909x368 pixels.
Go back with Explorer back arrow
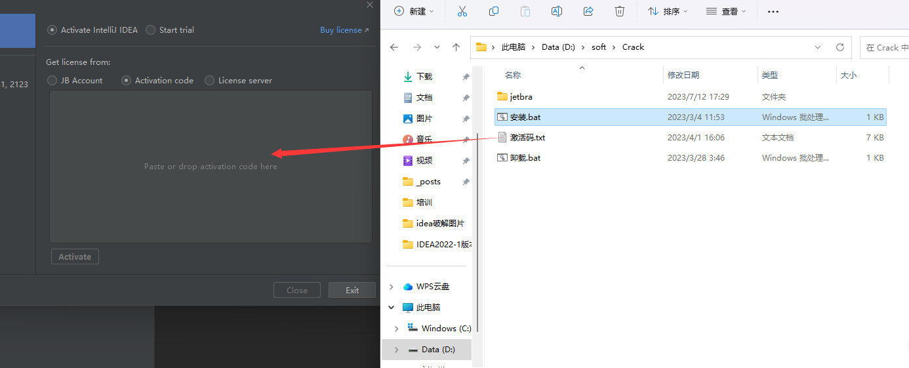pyautogui.click(x=394, y=47)
